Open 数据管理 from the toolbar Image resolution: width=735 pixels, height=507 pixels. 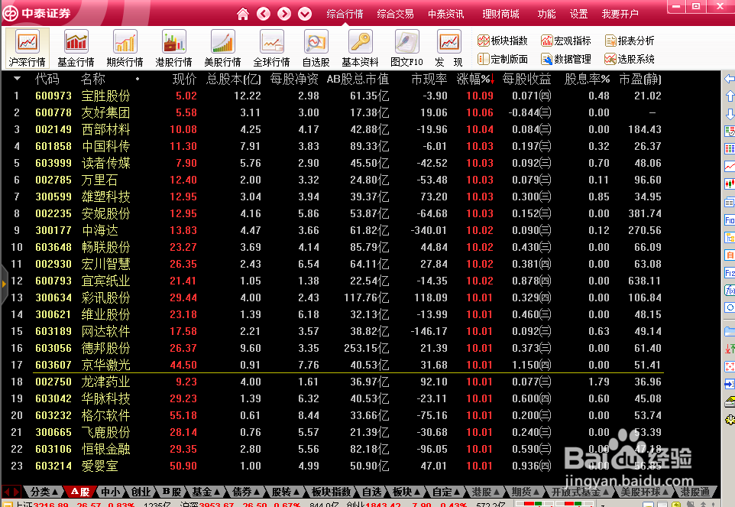click(x=566, y=59)
